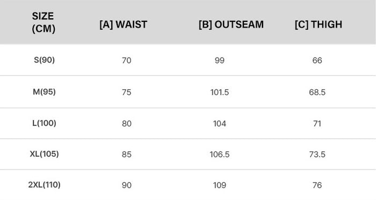Select outseam value 99
The width and height of the screenshot is (376, 200).
pyautogui.click(x=220, y=60)
